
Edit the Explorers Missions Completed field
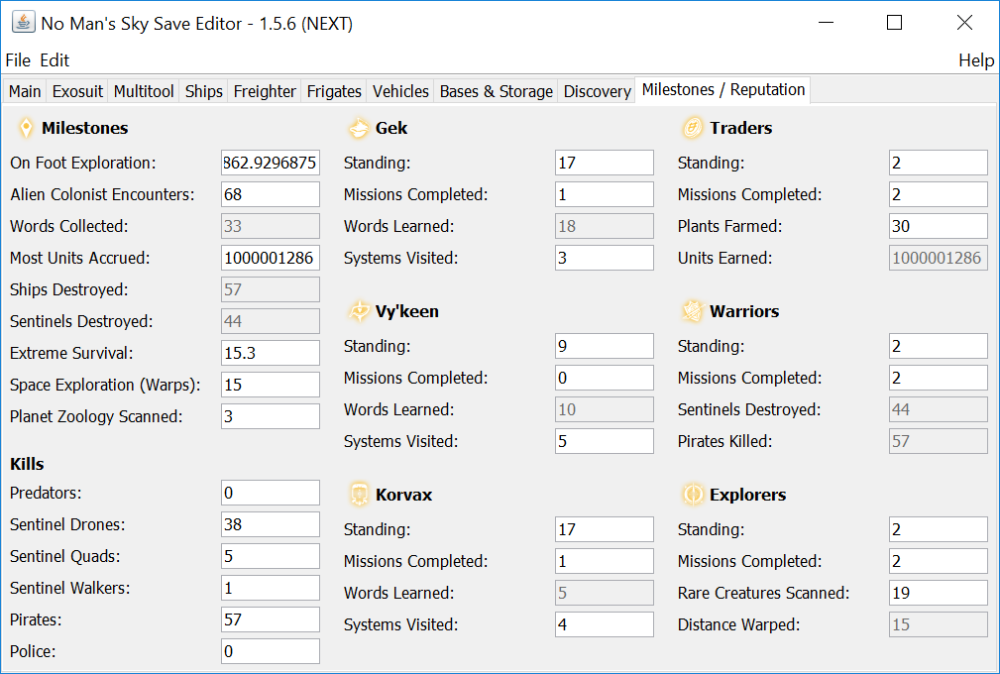click(x=939, y=561)
